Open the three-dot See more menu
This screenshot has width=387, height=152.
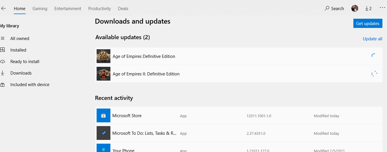click(x=382, y=8)
